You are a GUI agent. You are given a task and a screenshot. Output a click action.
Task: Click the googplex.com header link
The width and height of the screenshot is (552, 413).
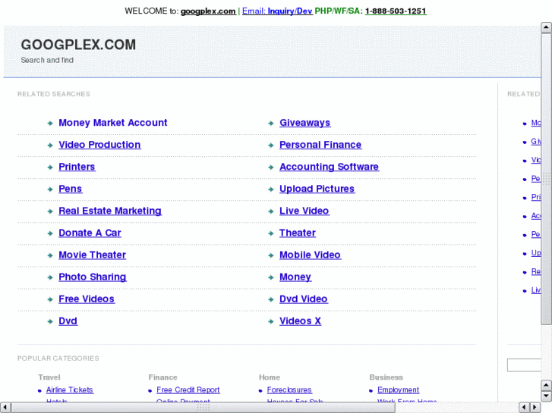208,11
